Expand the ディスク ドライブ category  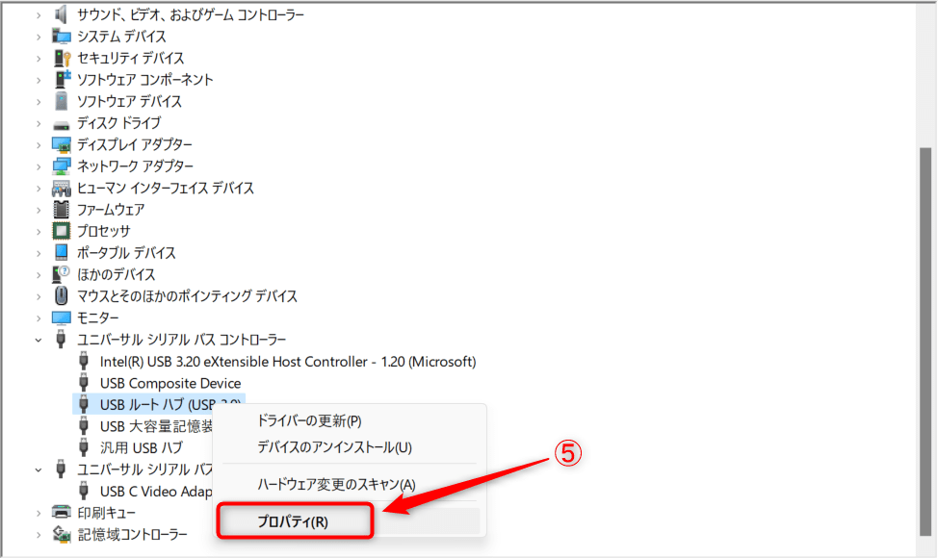click(39, 123)
